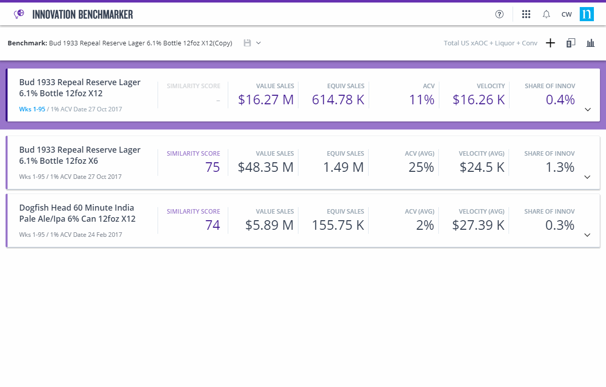Click the 0.4% share of innov value

pos(560,100)
